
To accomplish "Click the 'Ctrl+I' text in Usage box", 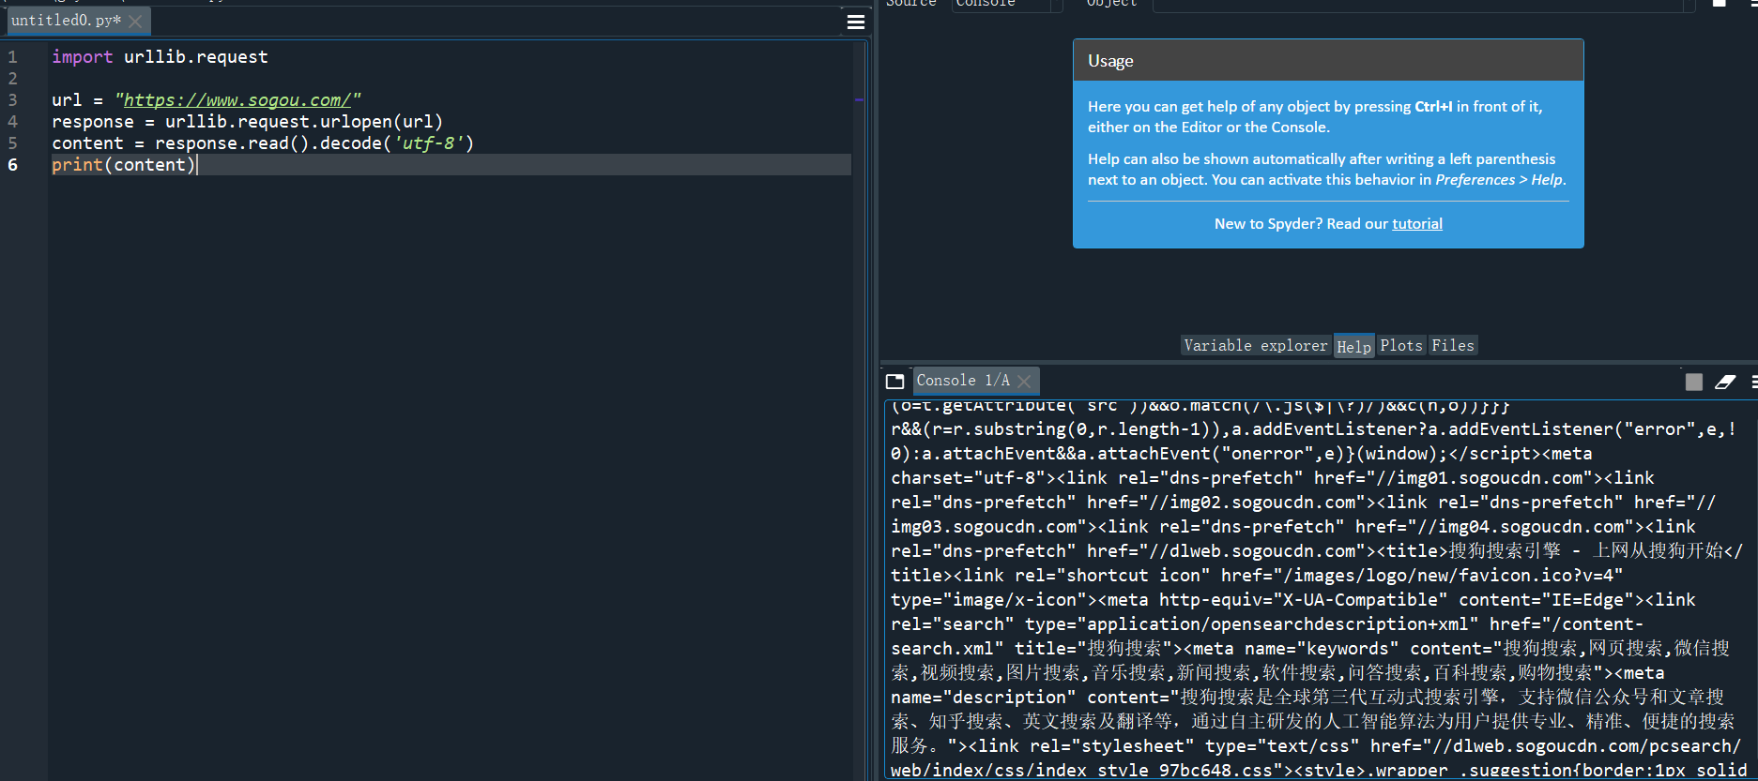I will point(1433,107).
